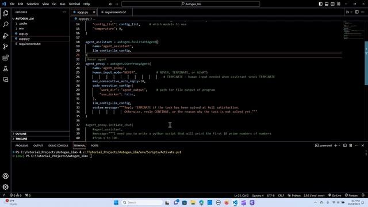The width and height of the screenshot is (368, 207).
Task: Click the Autogen_llm command center search box
Action: (x=190, y=4)
